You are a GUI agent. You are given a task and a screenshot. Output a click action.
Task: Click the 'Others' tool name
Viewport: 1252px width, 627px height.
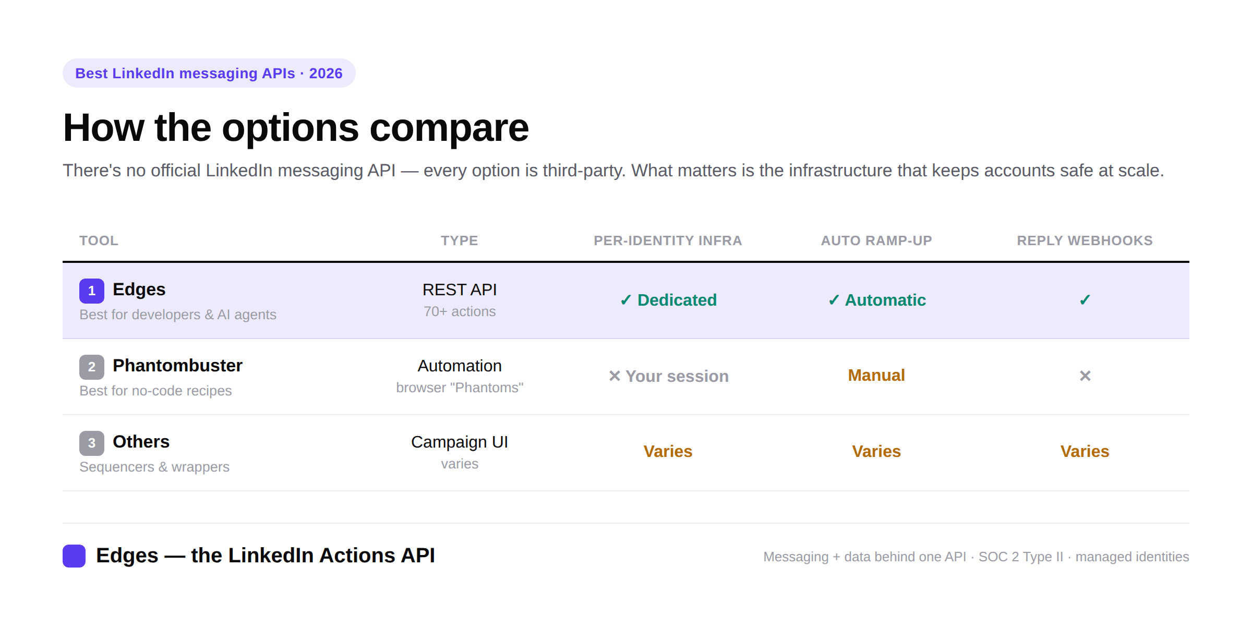(141, 442)
